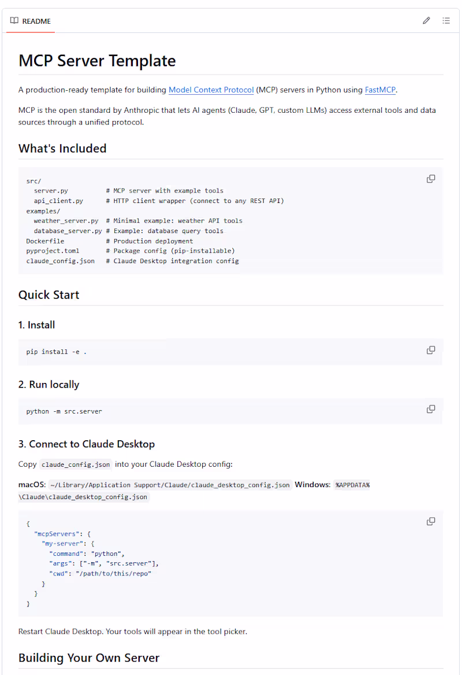Click the "1. Install" subheading

(x=37, y=325)
